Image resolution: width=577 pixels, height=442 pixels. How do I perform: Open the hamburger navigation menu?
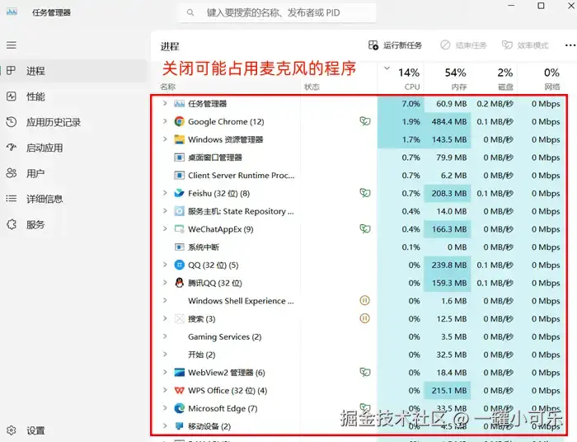coord(11,45)
